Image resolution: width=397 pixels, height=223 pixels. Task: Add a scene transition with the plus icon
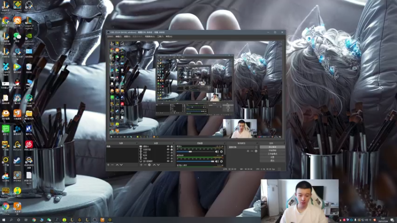tap(248, 151)
